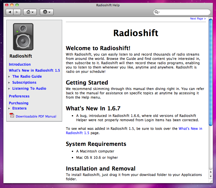
Task: Minimize the Radioshift Help window
Action: click(12, 5)
